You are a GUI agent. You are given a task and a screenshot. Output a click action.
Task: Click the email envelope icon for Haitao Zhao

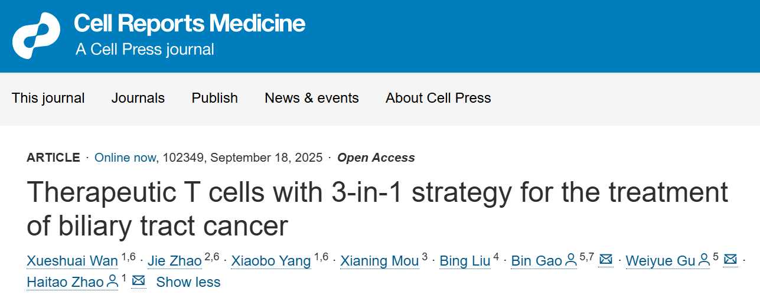coord(138,282)
